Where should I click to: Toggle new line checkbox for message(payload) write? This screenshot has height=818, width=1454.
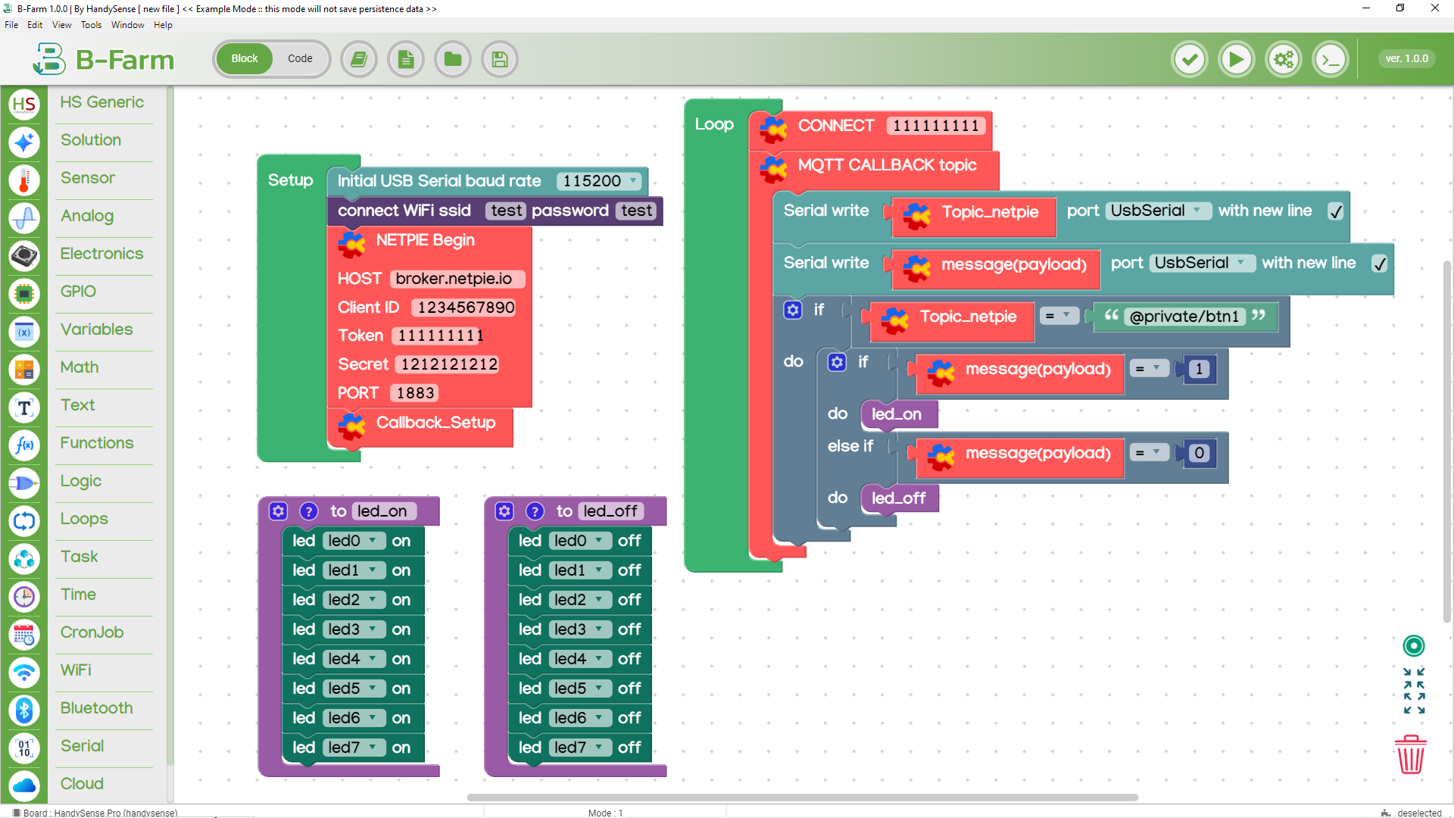(x=1380, y=264)
